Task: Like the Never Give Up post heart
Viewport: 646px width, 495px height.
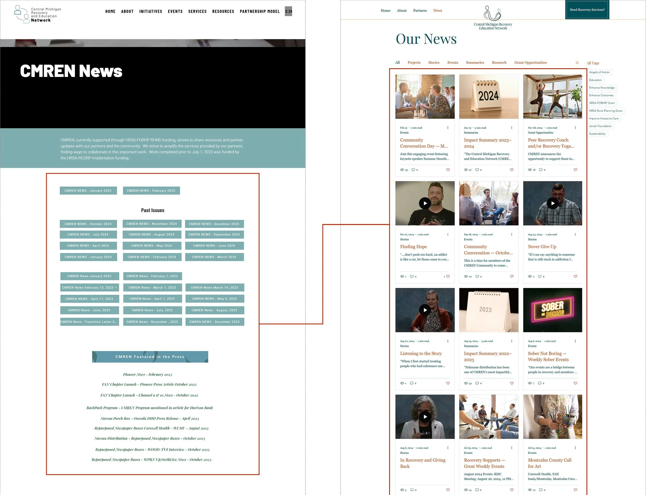Action: click(575, 276)
